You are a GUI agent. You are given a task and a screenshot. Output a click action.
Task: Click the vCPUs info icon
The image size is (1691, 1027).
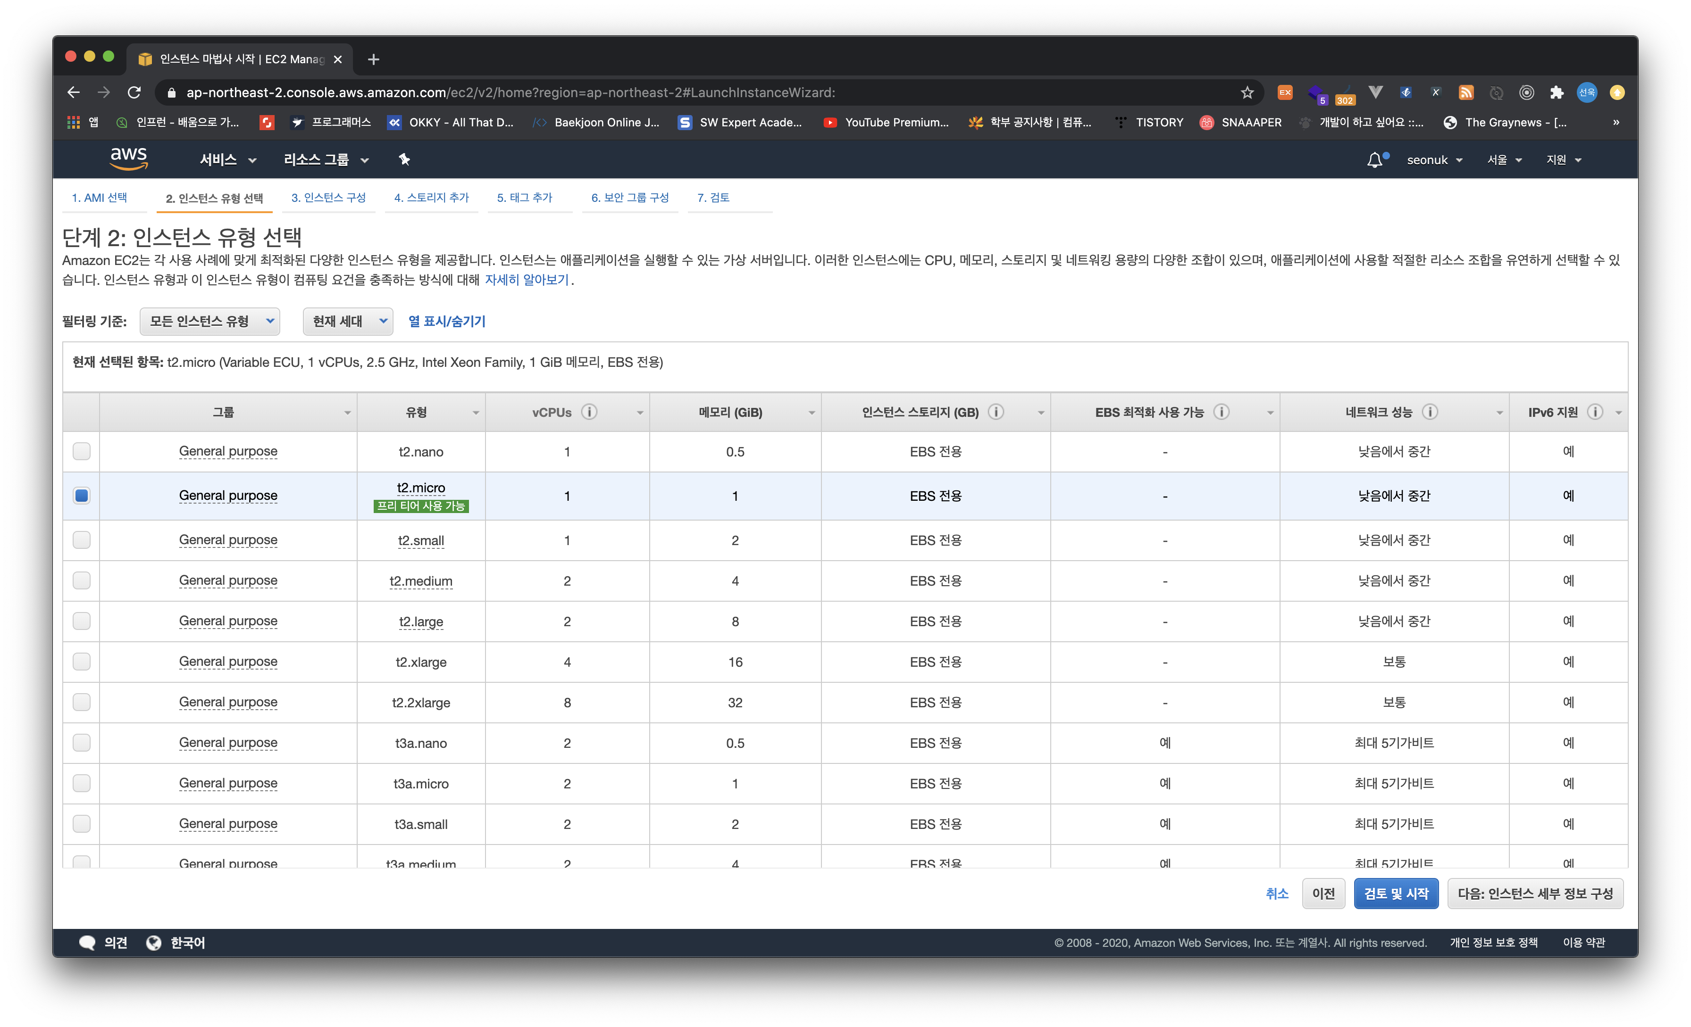[x=589, y=412]
